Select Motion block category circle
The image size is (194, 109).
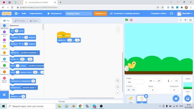tap(4, 25)
